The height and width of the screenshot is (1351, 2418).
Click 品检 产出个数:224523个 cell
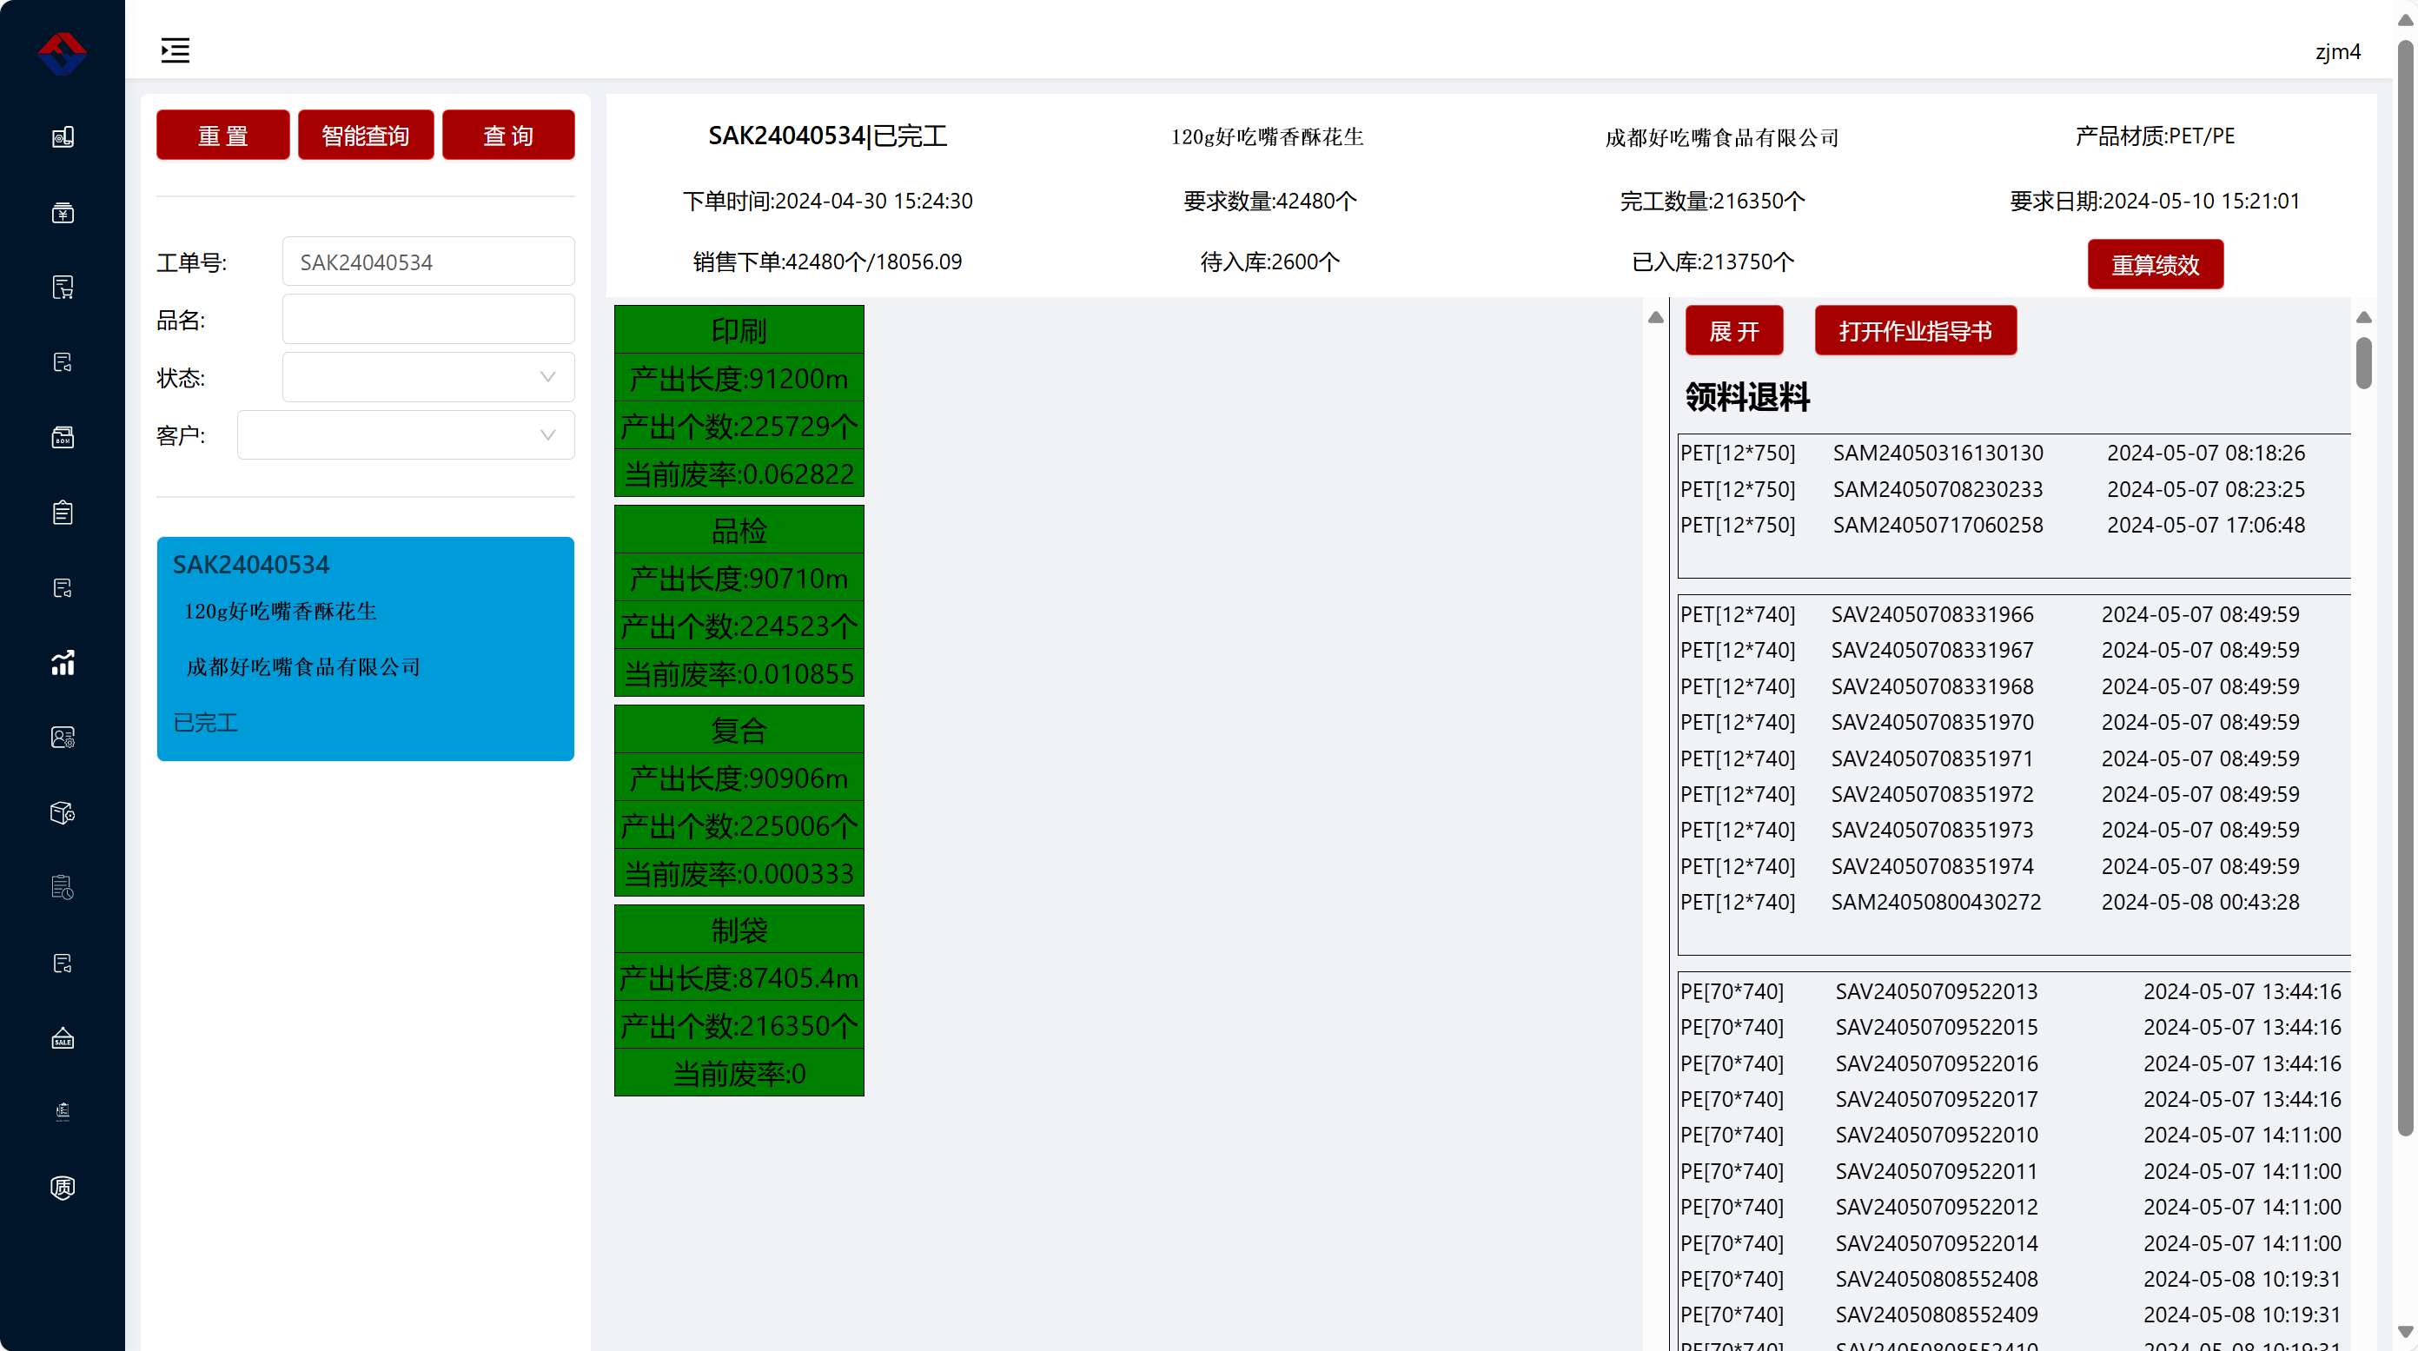pos(739,626)
